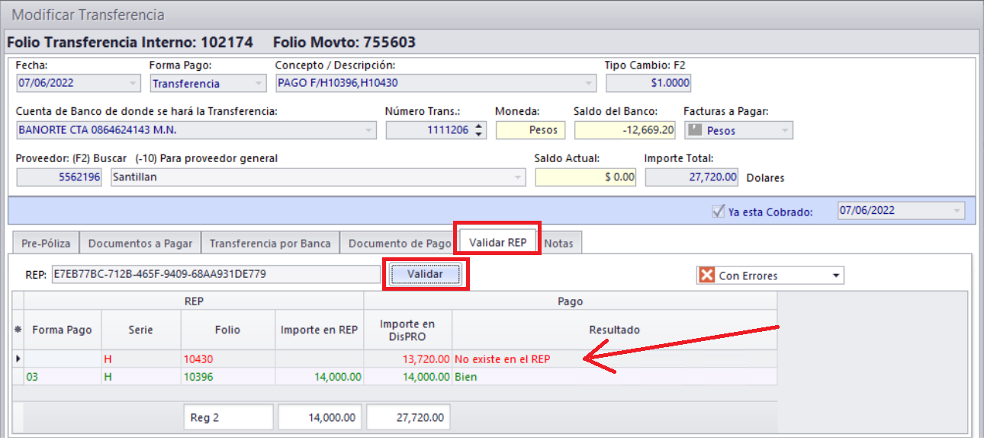Click the red X Con Errores icon
This screenshot has width=984, height=440.
click(x=707, y=276)
